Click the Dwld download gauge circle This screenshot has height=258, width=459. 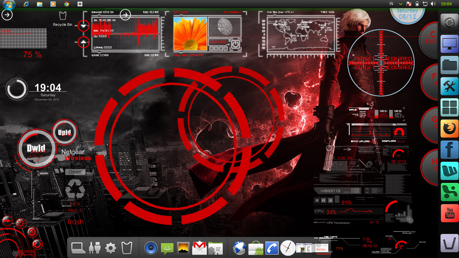click(36, 148)
